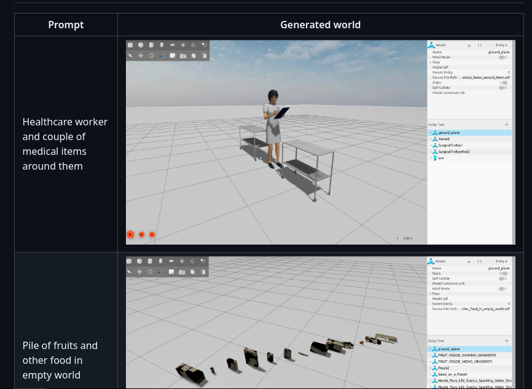Select the SurgicalTrolley1 entity row
Image resolution: width=532 pixels, height=389 pixels.
(x=470, y=145)
